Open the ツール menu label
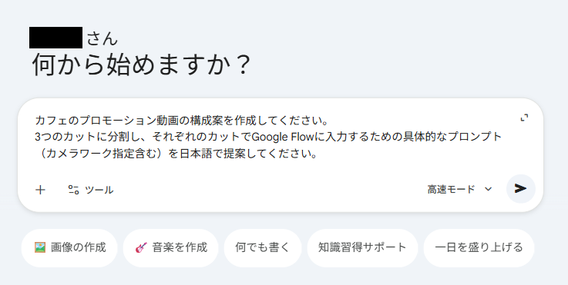This screenshot has width=568, height=285. pyautogui.click(x=99, y=190)
